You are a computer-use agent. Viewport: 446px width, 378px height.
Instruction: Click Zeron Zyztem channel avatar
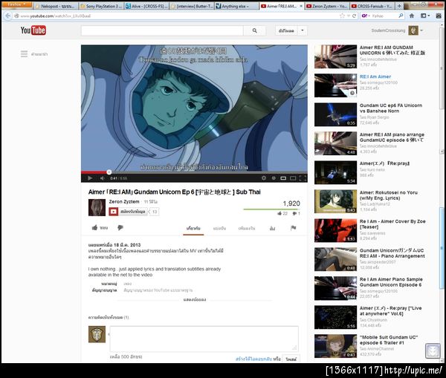[x=97, y=207]
